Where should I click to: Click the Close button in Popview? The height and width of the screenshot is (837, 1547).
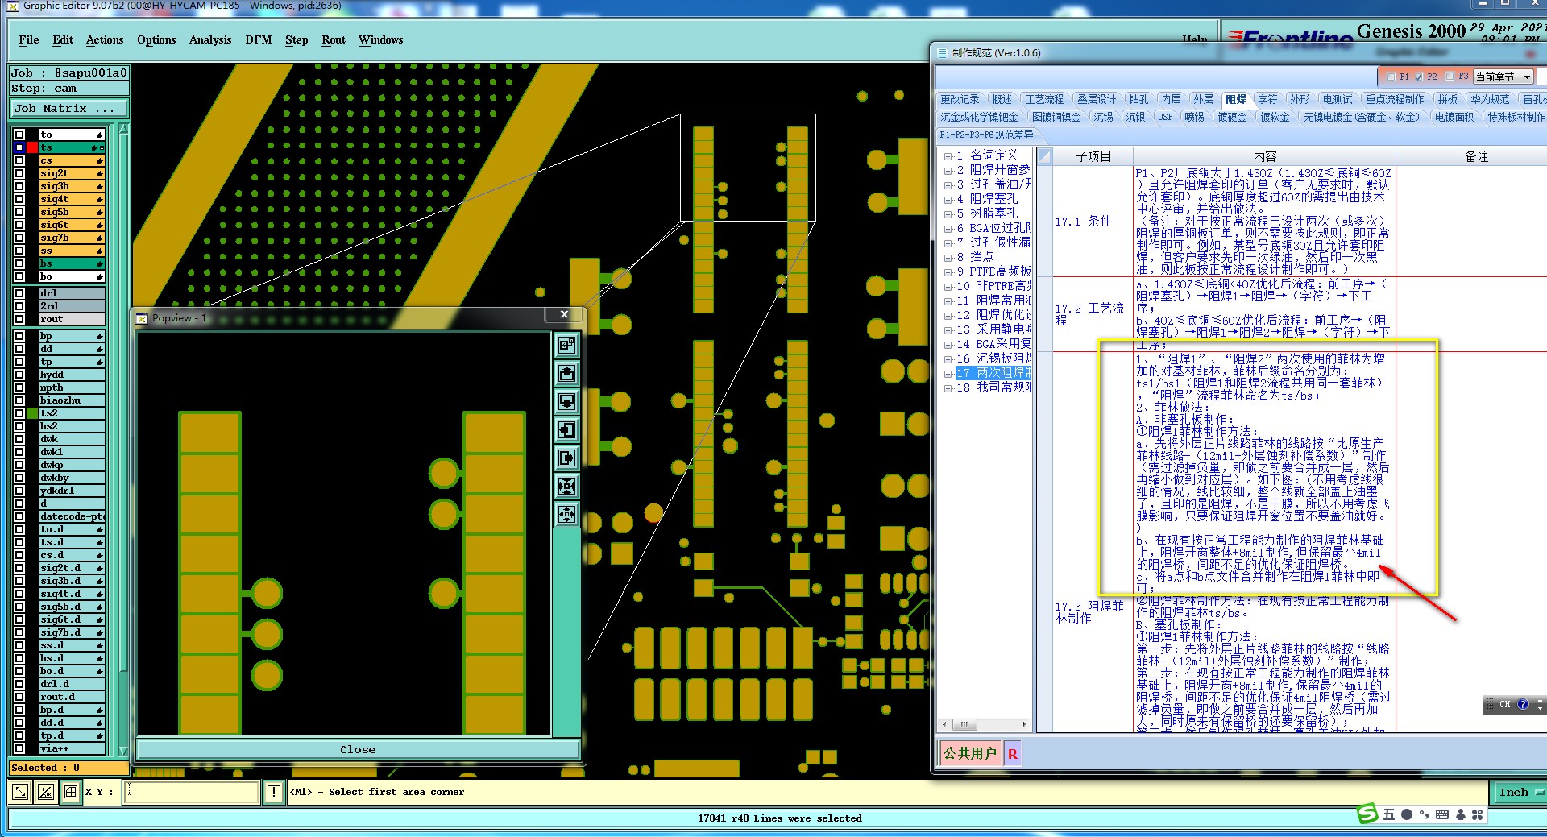358,749
